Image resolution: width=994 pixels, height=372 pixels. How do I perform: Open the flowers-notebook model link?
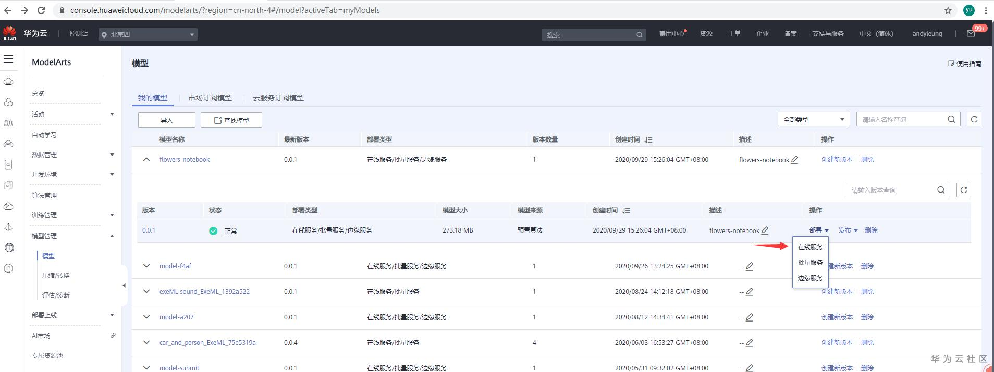[x=185, y=160]
